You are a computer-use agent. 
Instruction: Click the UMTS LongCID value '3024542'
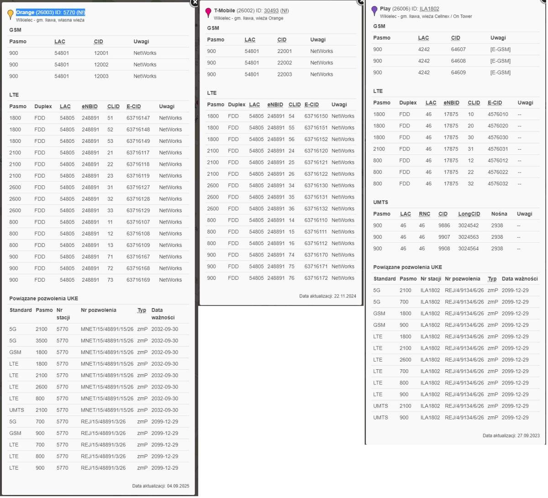pos(469,226)
